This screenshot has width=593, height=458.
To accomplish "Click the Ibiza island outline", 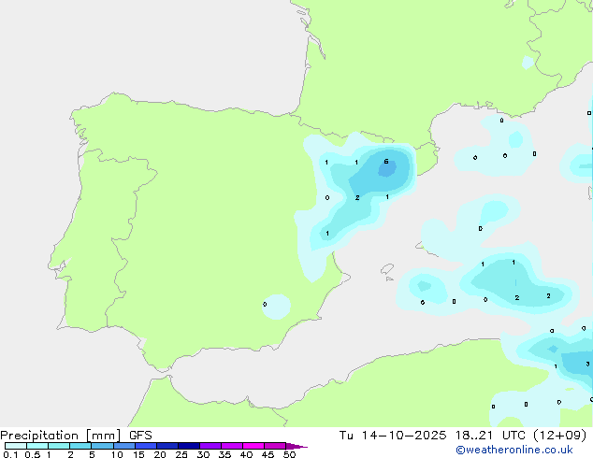I will [x=387, y=269].
